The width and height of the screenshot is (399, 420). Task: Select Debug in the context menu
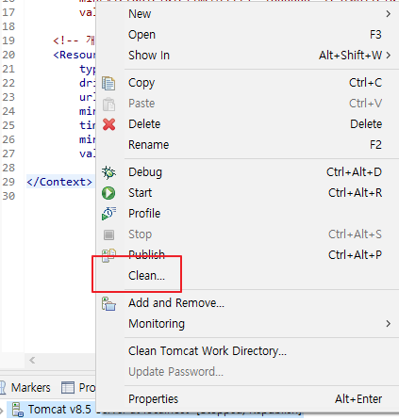tap(247, 172)
